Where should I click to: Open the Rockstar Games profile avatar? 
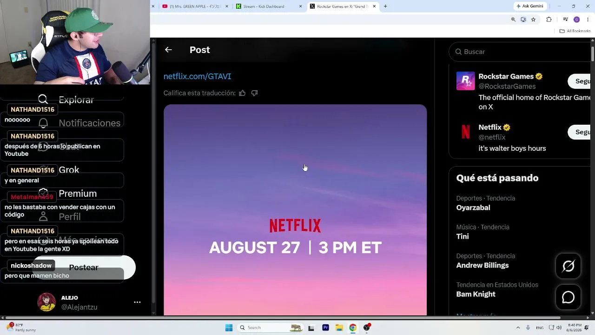click(x=465, y=81)
